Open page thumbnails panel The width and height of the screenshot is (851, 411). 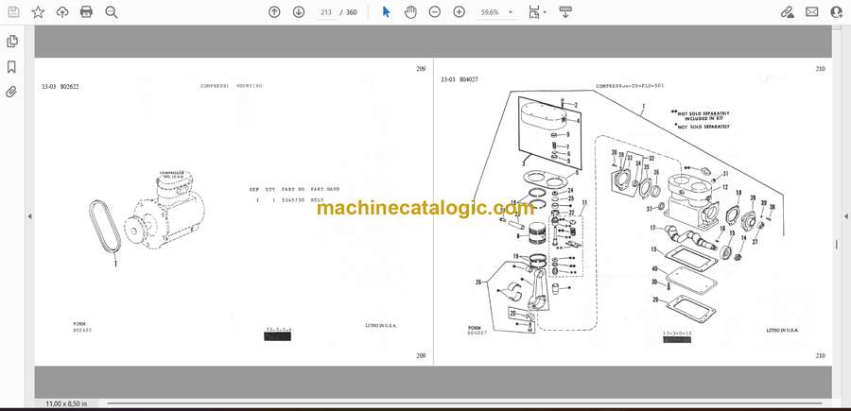click(x=11, y=42)
